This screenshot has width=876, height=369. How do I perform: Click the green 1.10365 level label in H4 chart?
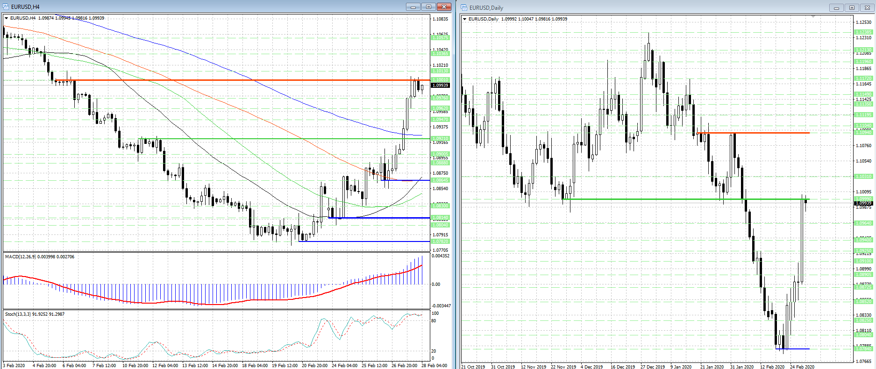point(440,54)
